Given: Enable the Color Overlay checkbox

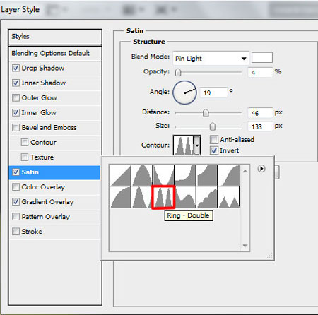Looking at the screenshot, I should 16,187.
